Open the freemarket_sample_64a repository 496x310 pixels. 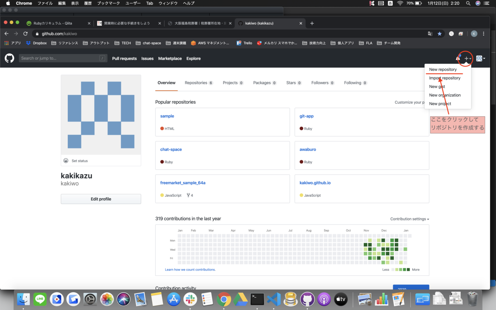tap(183, 183)
